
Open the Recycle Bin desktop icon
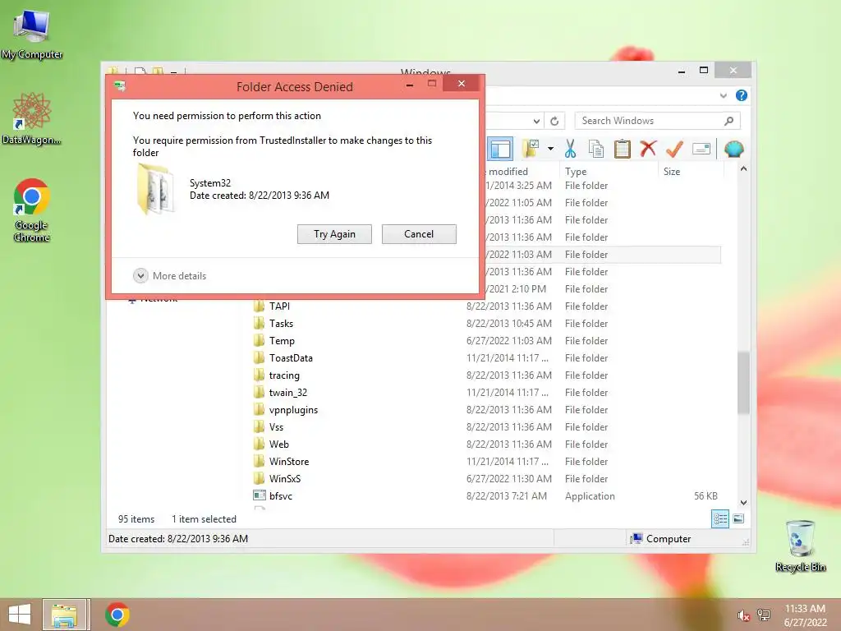click(800, 546)
